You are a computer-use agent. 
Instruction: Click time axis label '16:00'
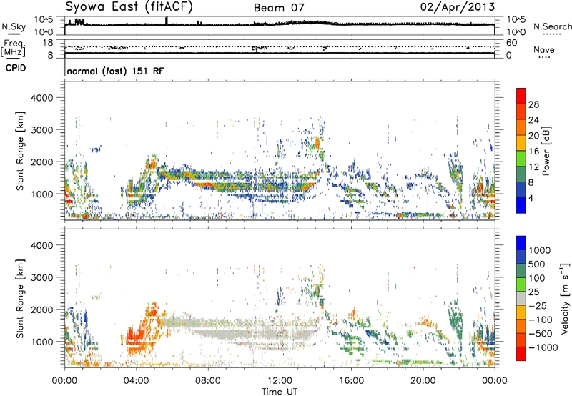(x=351, y=381)
